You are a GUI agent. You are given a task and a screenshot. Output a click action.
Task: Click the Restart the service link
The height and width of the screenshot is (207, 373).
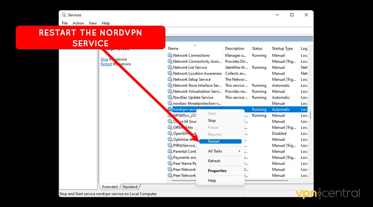coord(106,64)
